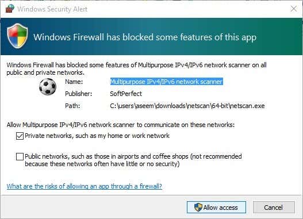Click the Path label
Viewport: 303px width, 219px height.
[72, 106]
